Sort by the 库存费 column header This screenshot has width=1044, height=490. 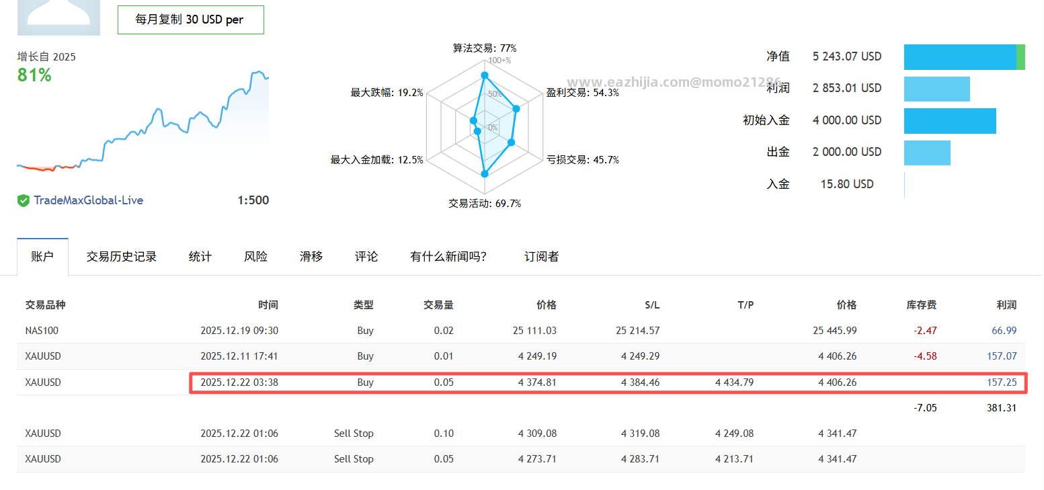click(x=922, y=304)
